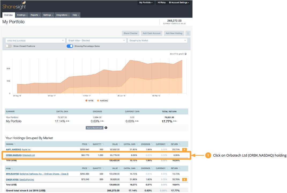This screenshot has width=287, height=193.
Task: Click the Sharesight logo
Action: pos(14,5)
